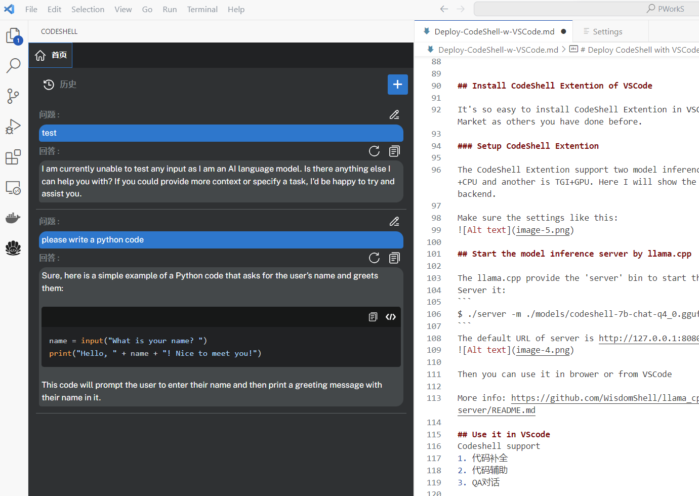Click 'please write a python code' bubble
Screen dimensions: 699x496
[221, 240]
